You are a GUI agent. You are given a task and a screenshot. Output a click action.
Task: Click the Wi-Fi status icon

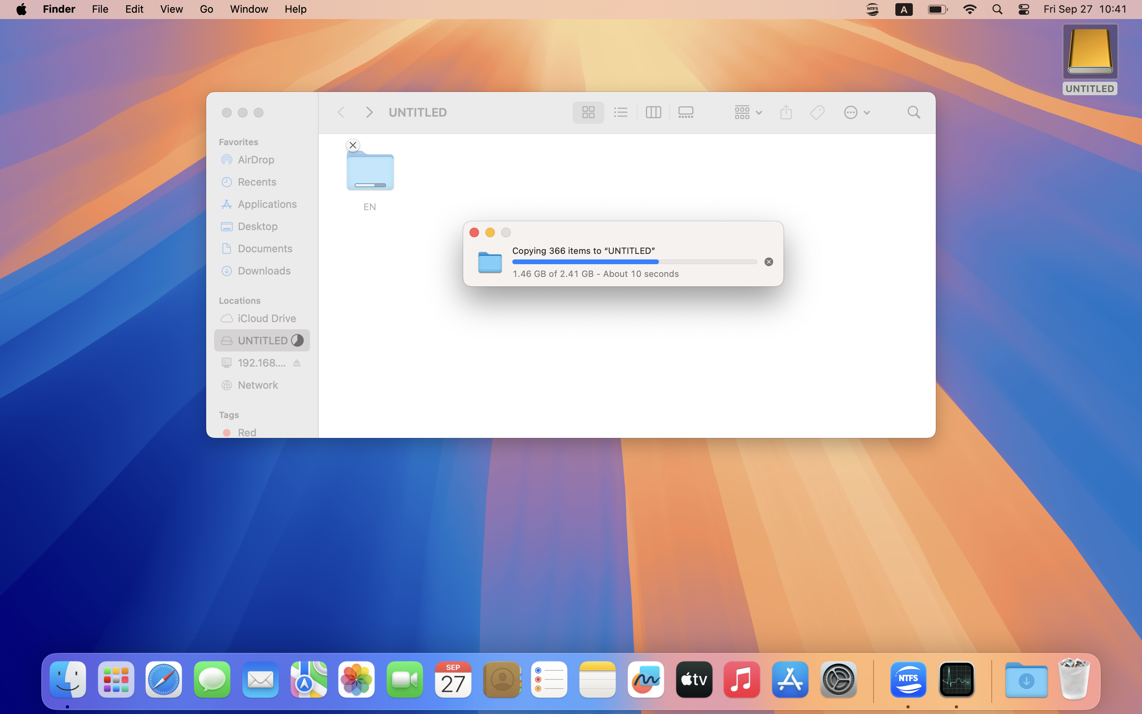[x=969, y=10]
